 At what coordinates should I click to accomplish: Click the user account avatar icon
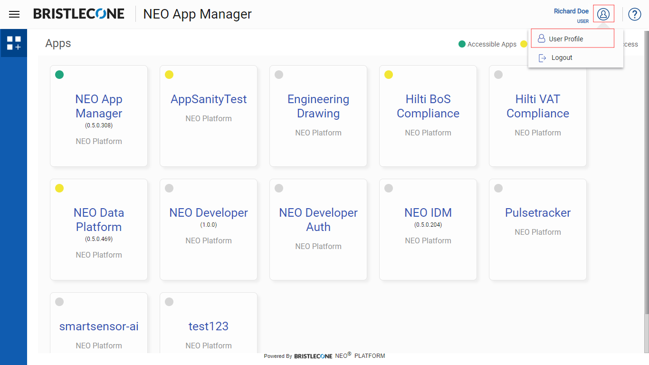pos(603,14)
